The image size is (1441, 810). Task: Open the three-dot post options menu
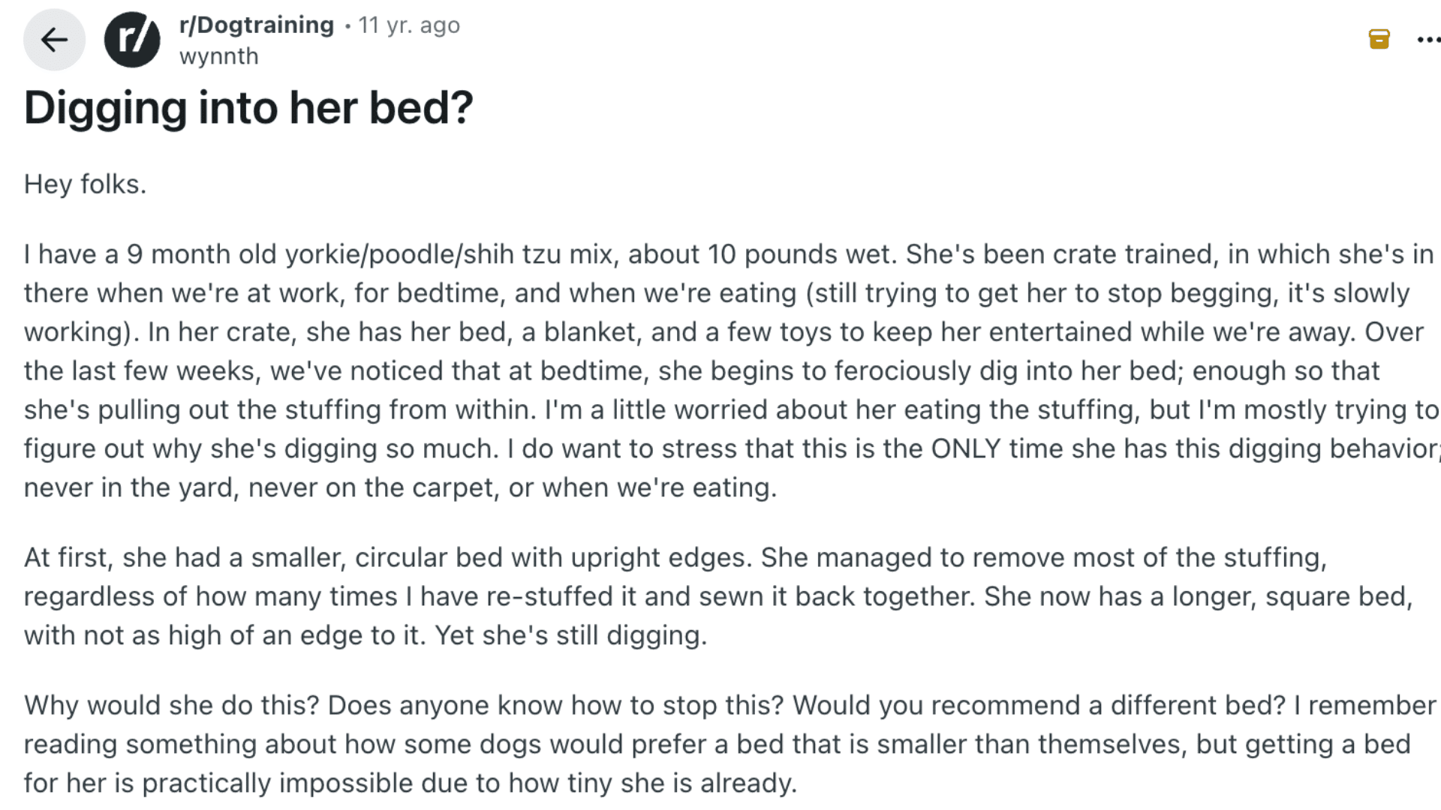click(x=1427, y=39)
